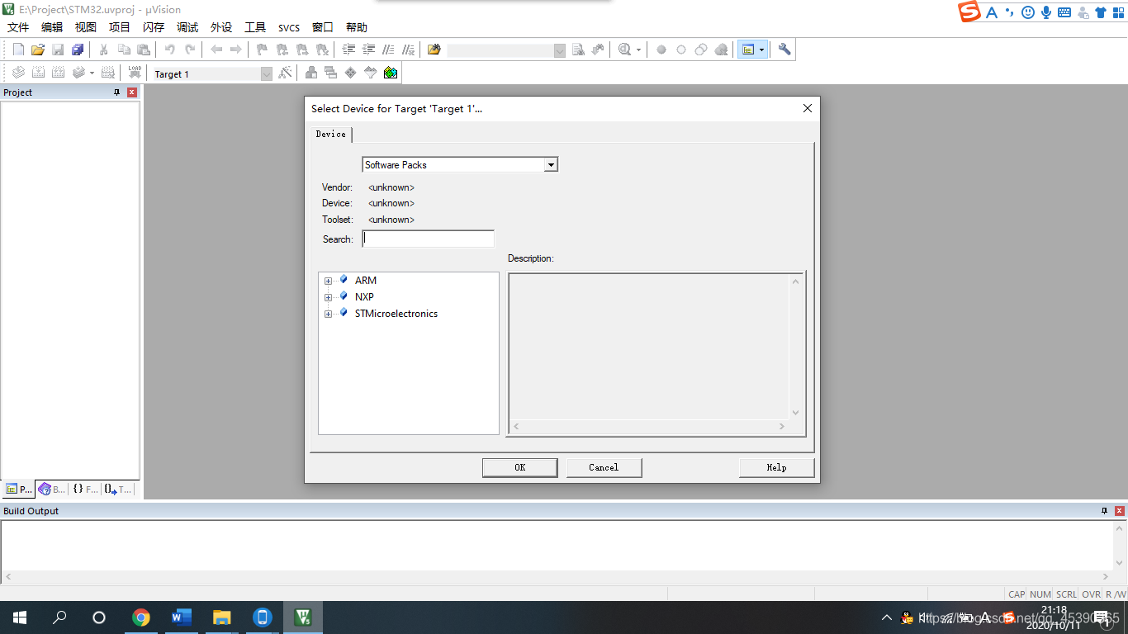Click the Clear All Bookmarks icon
1128x634 pixels.
point(323,50)
